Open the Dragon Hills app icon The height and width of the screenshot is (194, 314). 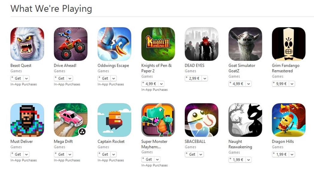pyautogui.click(x=289, y=120)
